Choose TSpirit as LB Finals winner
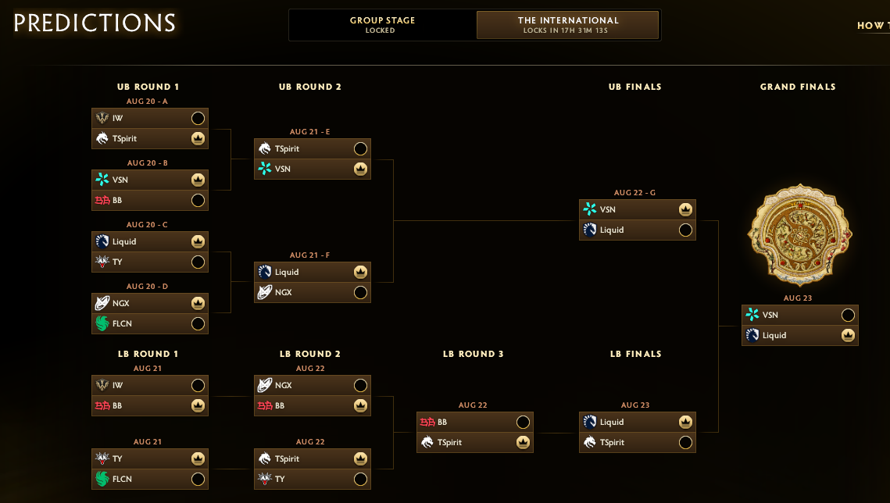 (685, 442)
